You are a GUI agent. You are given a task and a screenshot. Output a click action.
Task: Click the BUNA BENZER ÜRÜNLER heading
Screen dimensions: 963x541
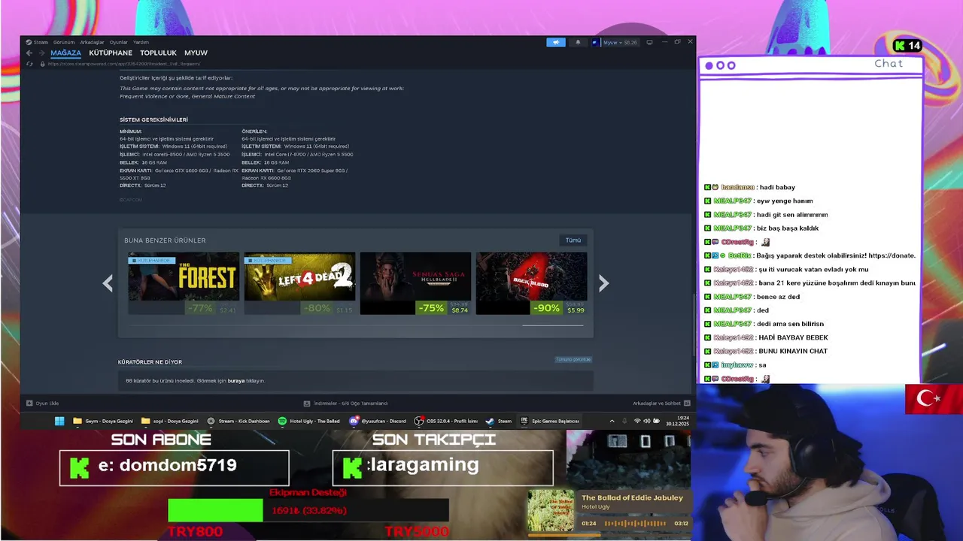[x=165, y=240]
